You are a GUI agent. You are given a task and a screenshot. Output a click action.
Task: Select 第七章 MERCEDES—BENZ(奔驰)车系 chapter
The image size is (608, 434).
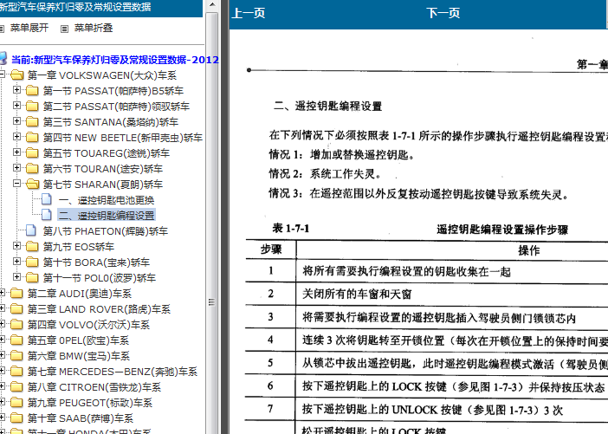click(113, 372)
